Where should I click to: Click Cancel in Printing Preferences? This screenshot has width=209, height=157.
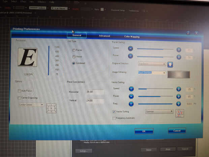tap(177, 131)
